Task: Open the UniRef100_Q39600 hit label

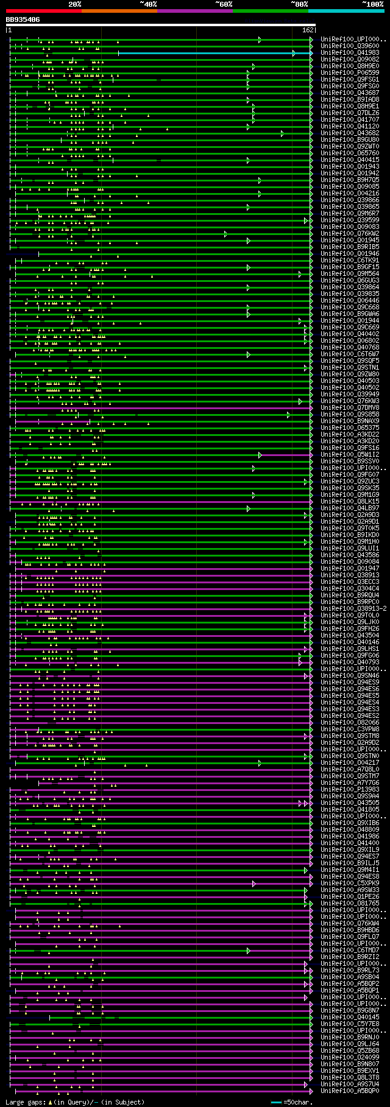Action: click(350, 46)
